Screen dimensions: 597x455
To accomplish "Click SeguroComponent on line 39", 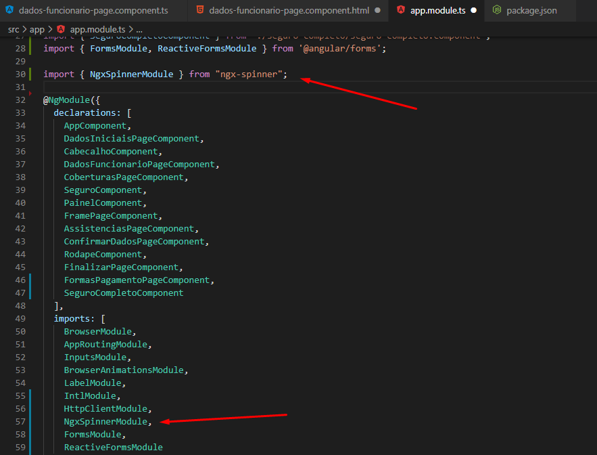I will [103, 190].
